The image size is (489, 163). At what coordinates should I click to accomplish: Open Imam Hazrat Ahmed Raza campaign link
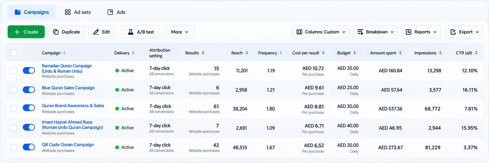pos(72,125)
